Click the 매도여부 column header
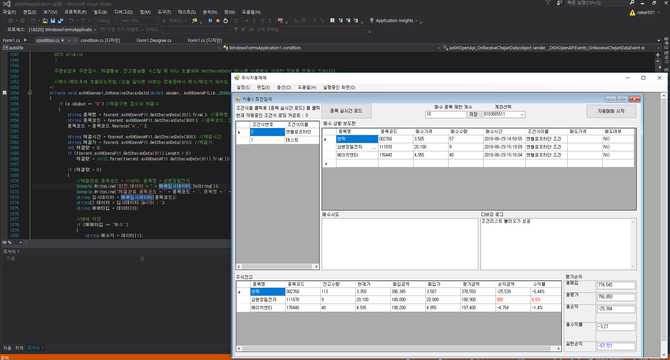Screen dimensions: 670x360 [x=618, y=132]
